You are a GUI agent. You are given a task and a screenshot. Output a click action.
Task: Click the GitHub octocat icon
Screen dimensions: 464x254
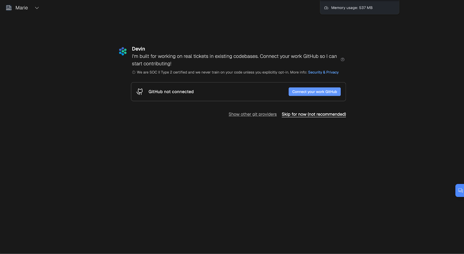140,92
